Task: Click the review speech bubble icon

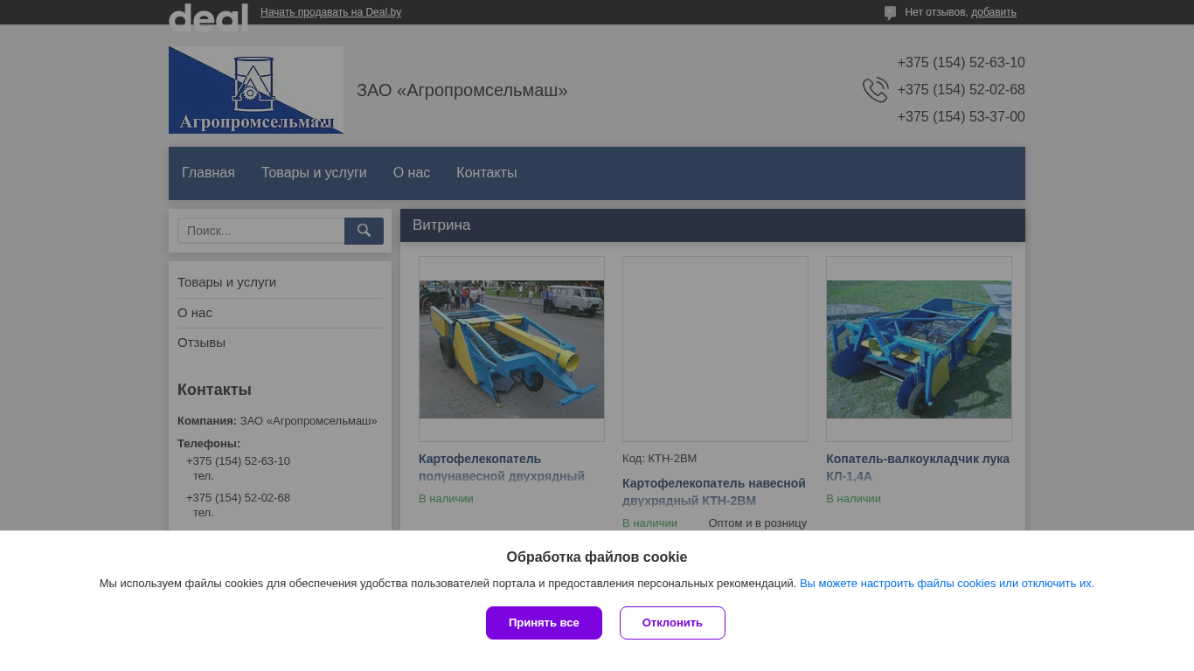Action: pos(890,13)
